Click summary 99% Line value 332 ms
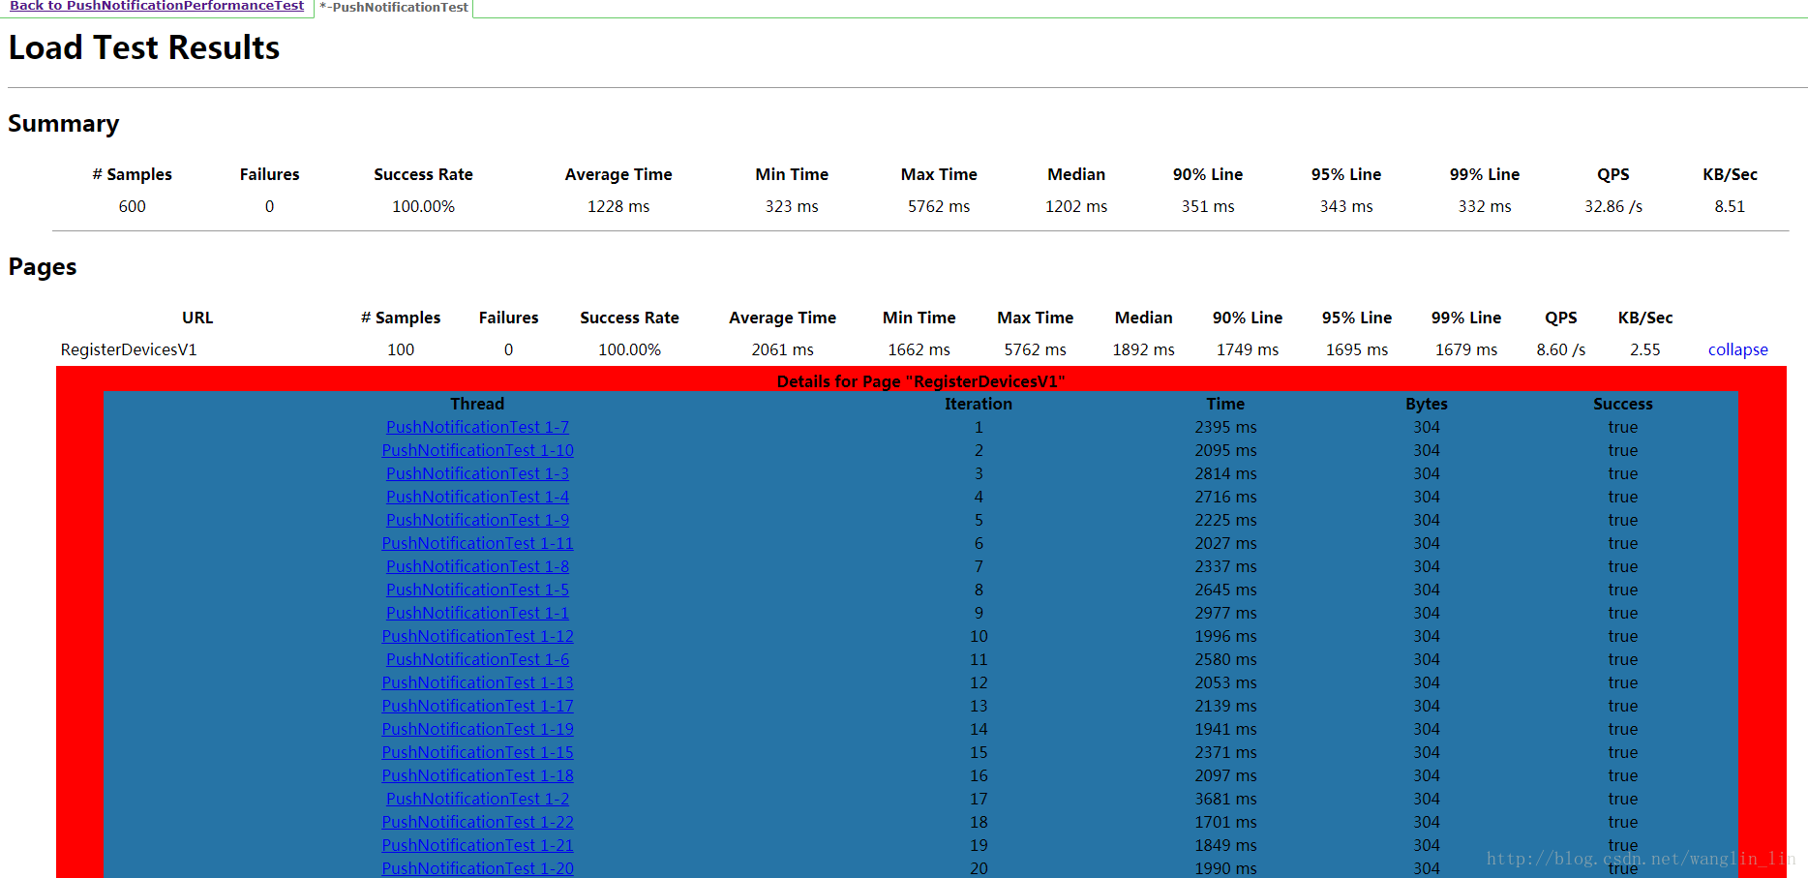 [x=1485, y=206]
